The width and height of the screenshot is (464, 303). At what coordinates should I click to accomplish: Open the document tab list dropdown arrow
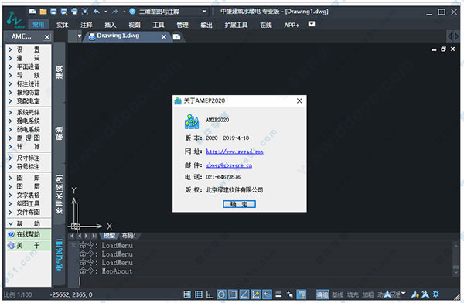click(80, 36)
